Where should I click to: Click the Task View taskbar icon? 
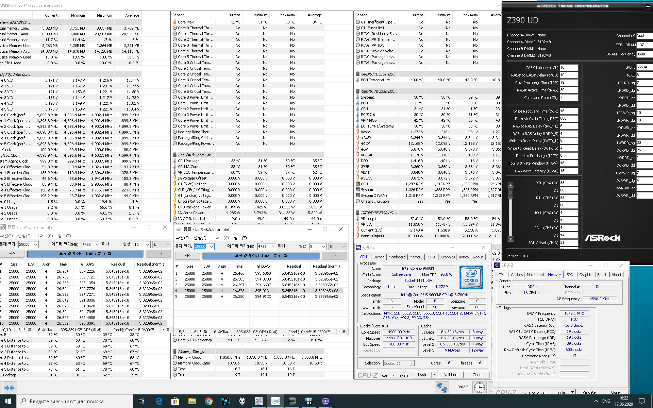click(141, 401)
